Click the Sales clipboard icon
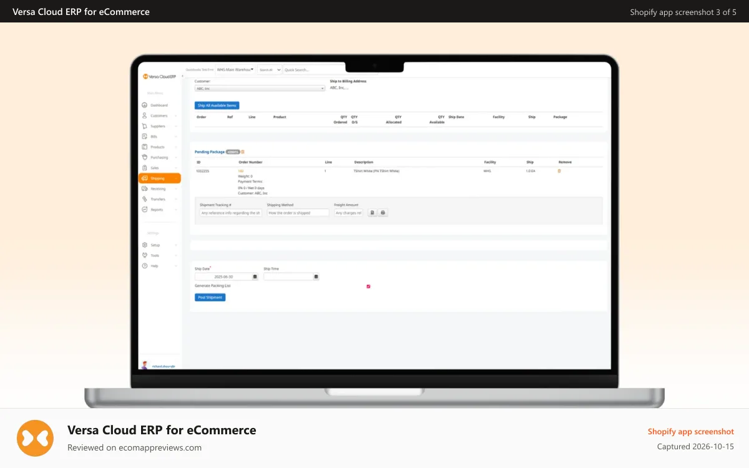Screen dimensions: 749x468 [x=145, y=168]
